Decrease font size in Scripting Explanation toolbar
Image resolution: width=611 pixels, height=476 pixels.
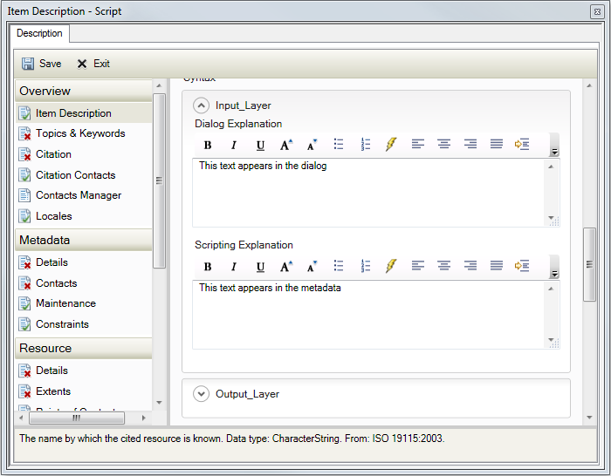tap(312, 267)
